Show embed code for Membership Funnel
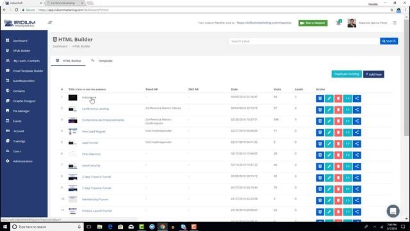410x231 pixels. 347,200
